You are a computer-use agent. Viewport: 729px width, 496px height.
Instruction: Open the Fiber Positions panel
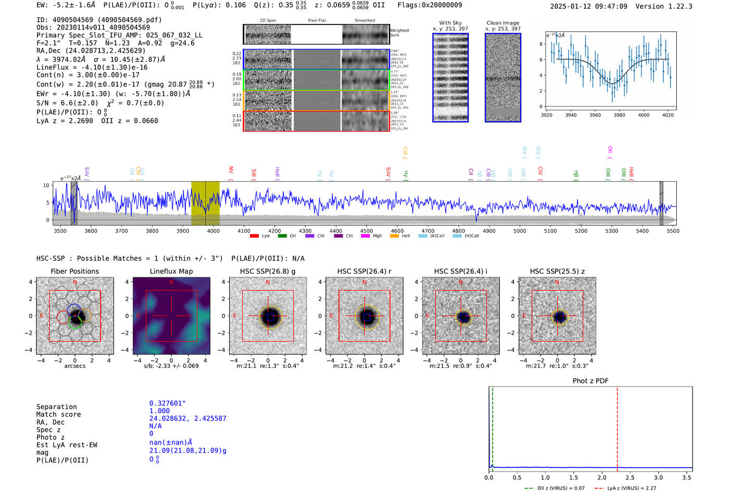click(x=75, y=316)
